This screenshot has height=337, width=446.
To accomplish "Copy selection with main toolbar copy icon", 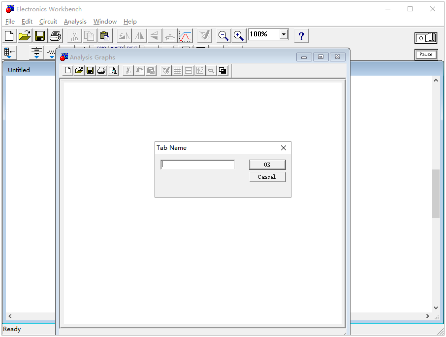I will [89, 36].
